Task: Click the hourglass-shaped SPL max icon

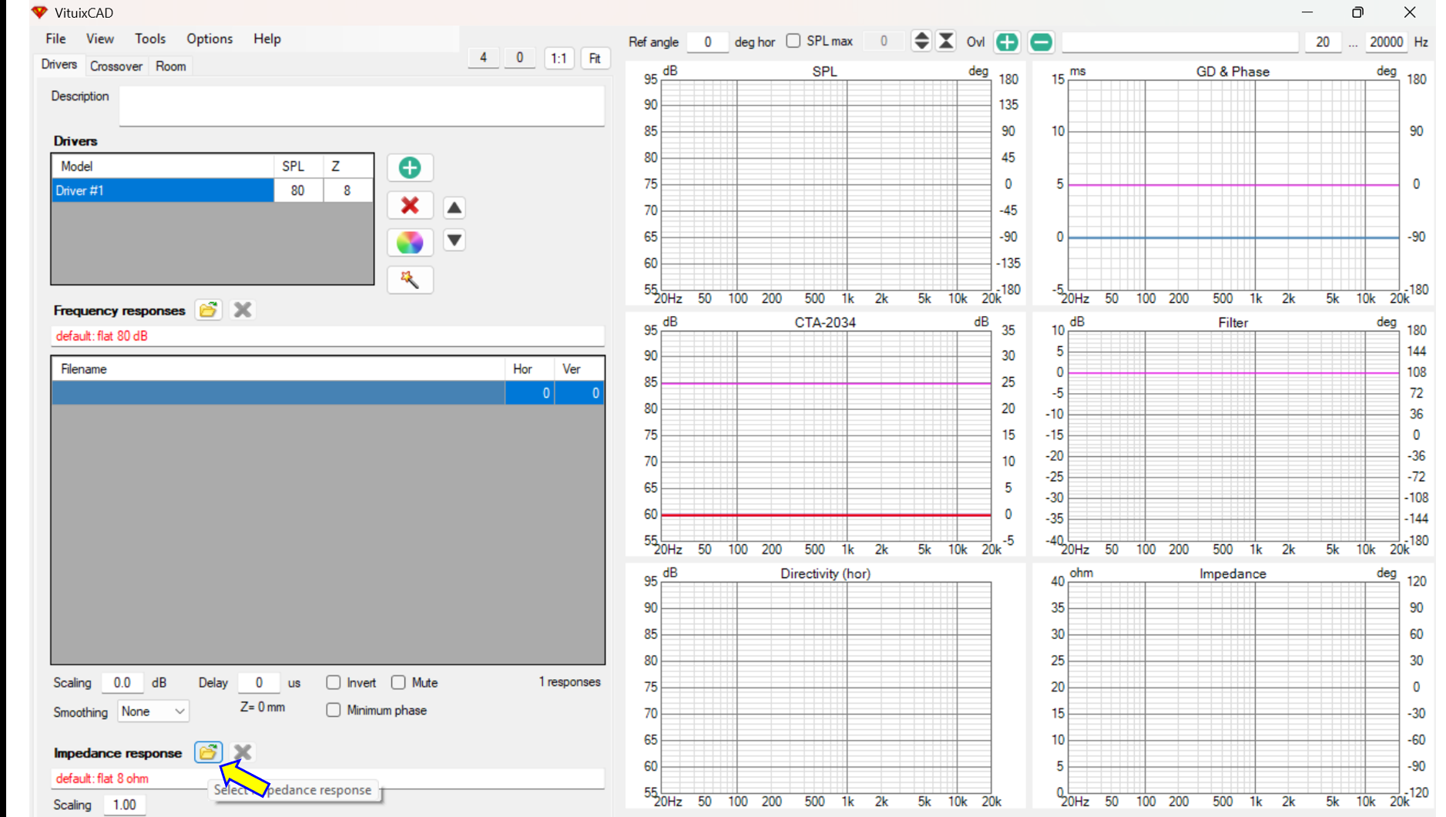Action: tap(947, 42)
